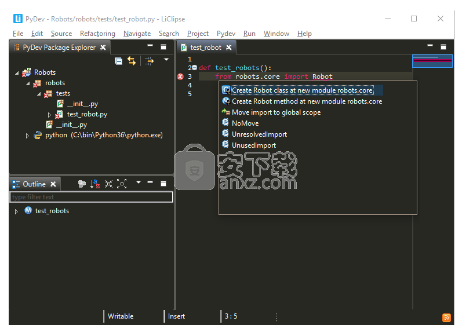Click the yellow arrow toolbar icon in Package Explorer
Viewport: 473px width, 336px height.
click(150, 61)
